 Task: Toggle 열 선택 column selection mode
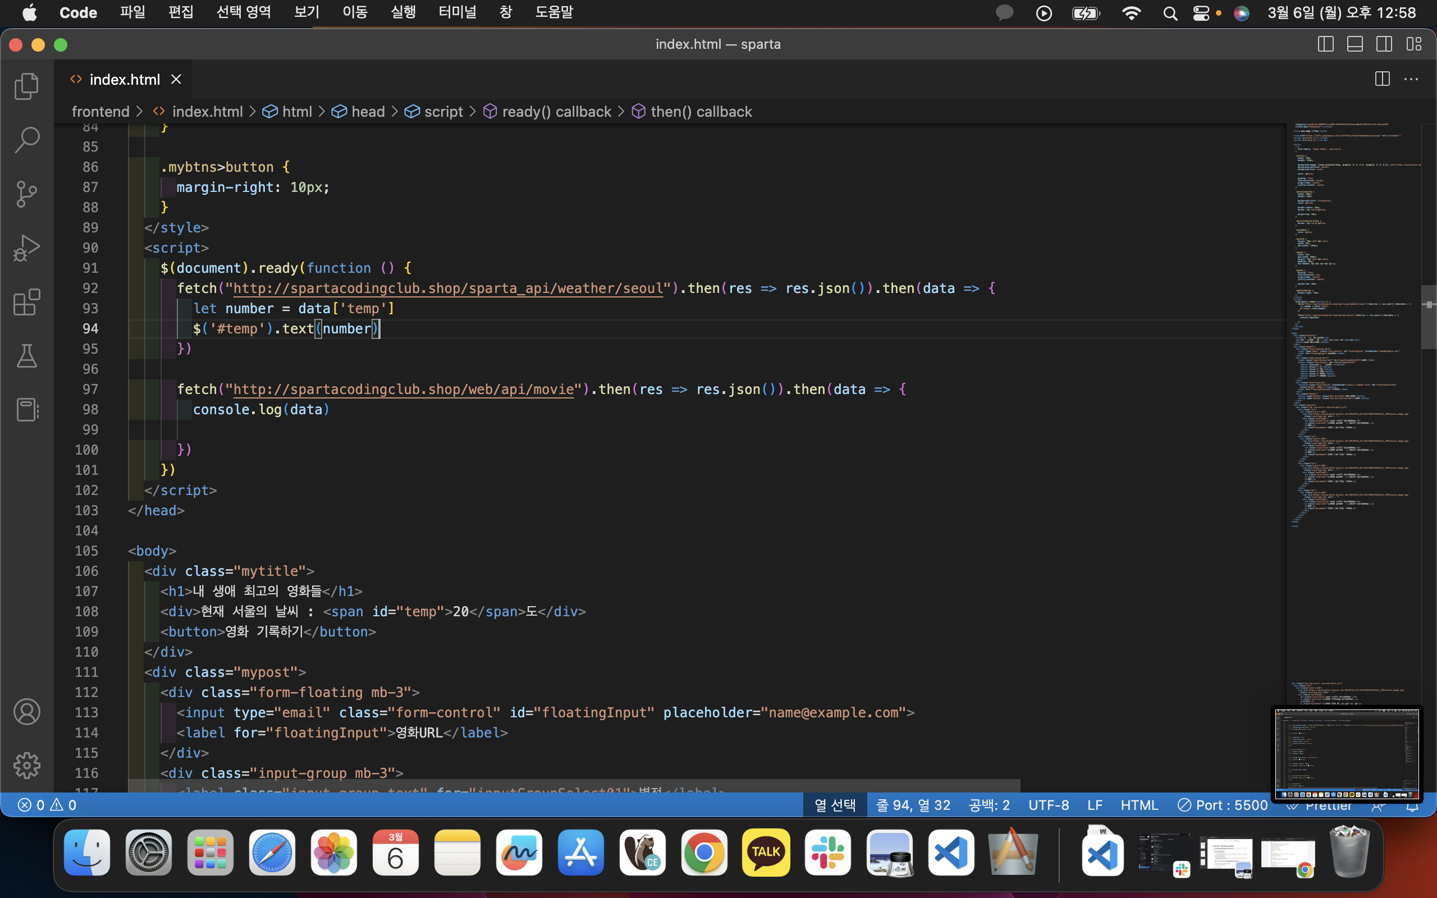(x=835, y=805)
